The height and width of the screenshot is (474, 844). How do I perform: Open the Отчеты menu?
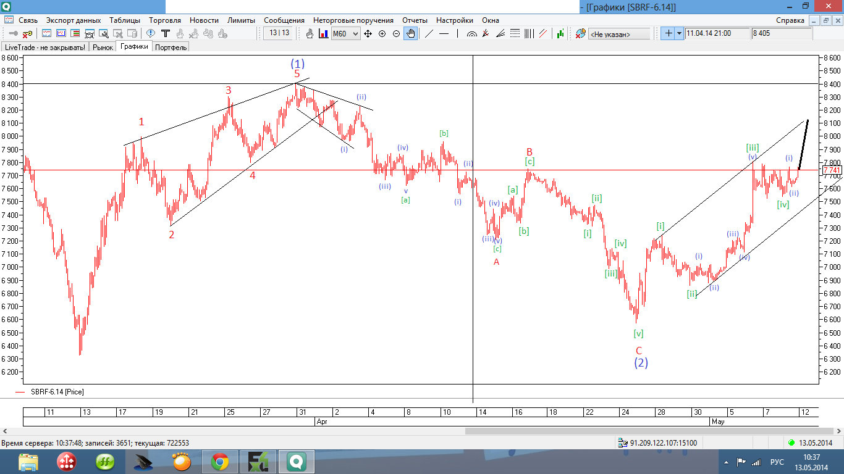coord(415,20)
